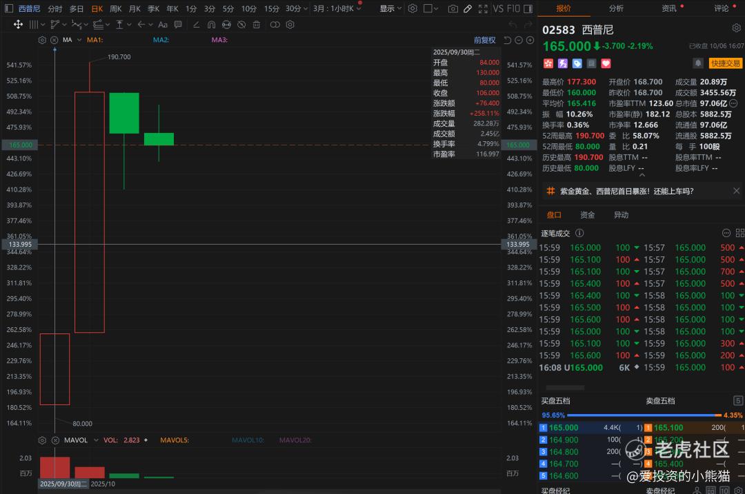Image resolution: width=745 pixels, height=494 pixels.
Task: Delete drawings with trash icon
Action: 257,25
